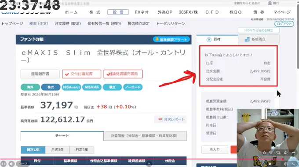This screenshot has width=299, height=167.
Task: Go to マイページ
Action: (x=282, y=12)
